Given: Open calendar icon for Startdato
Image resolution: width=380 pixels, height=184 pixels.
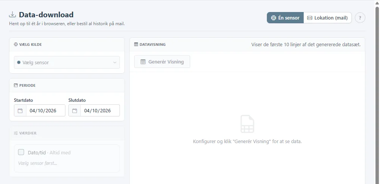Looking at the screenshot, I should click(x=20, y=111).
